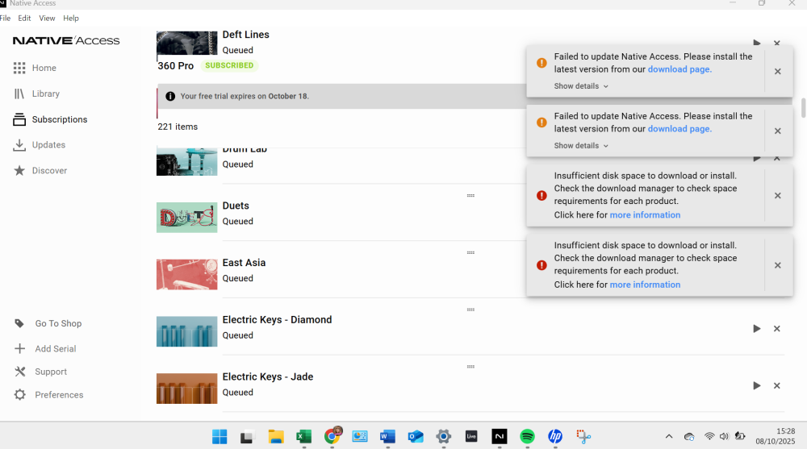Click Go To Shop tag icon
Viewport: 807px width, 449px height.
[x=19, y=323]
